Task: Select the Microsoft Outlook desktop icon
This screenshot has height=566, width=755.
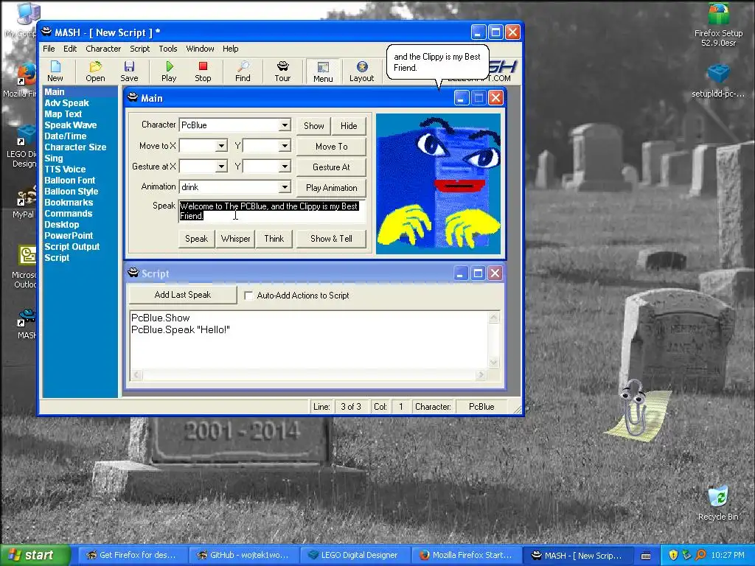Action: coord(25,267)
